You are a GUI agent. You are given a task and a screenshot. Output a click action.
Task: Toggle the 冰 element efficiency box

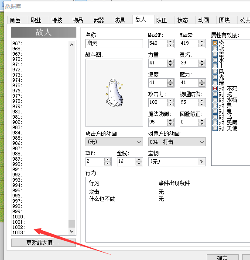(215, 49)
